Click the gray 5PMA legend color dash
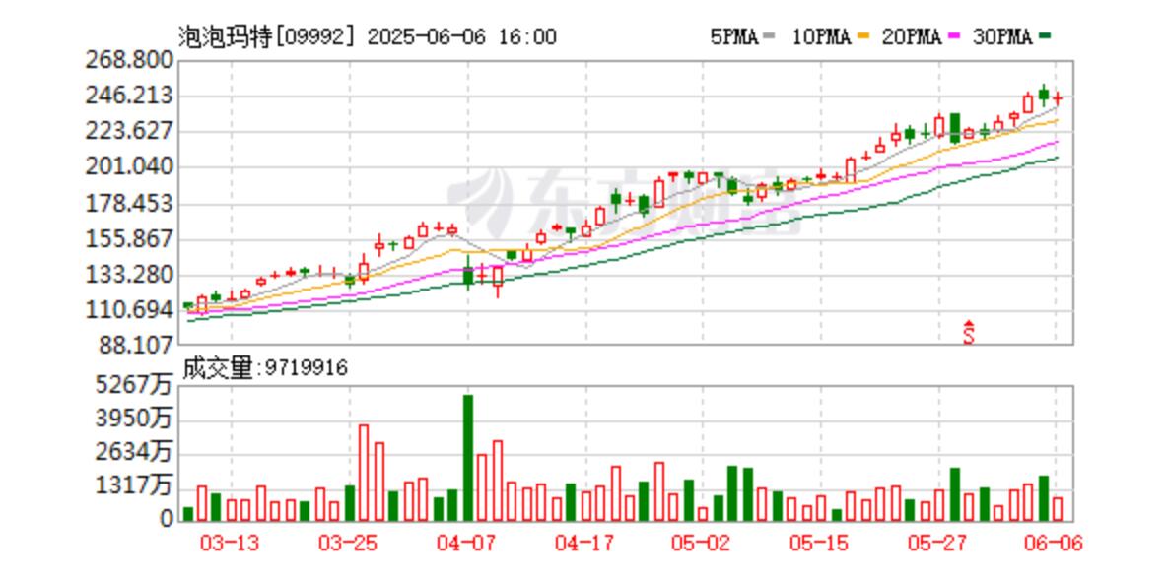The image size is (1167, 581). pos(770,37)
